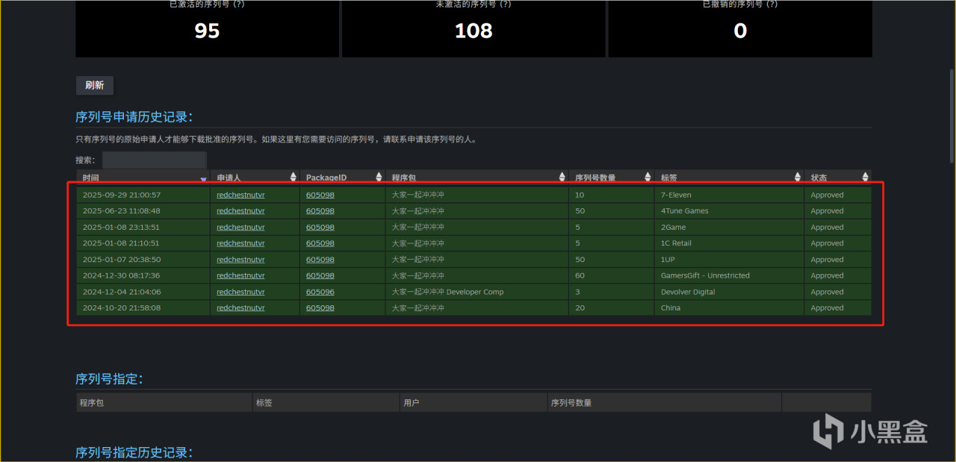
Task: Open redchestnutvr link in 7-Eleven row
Action: click(240, 195)
